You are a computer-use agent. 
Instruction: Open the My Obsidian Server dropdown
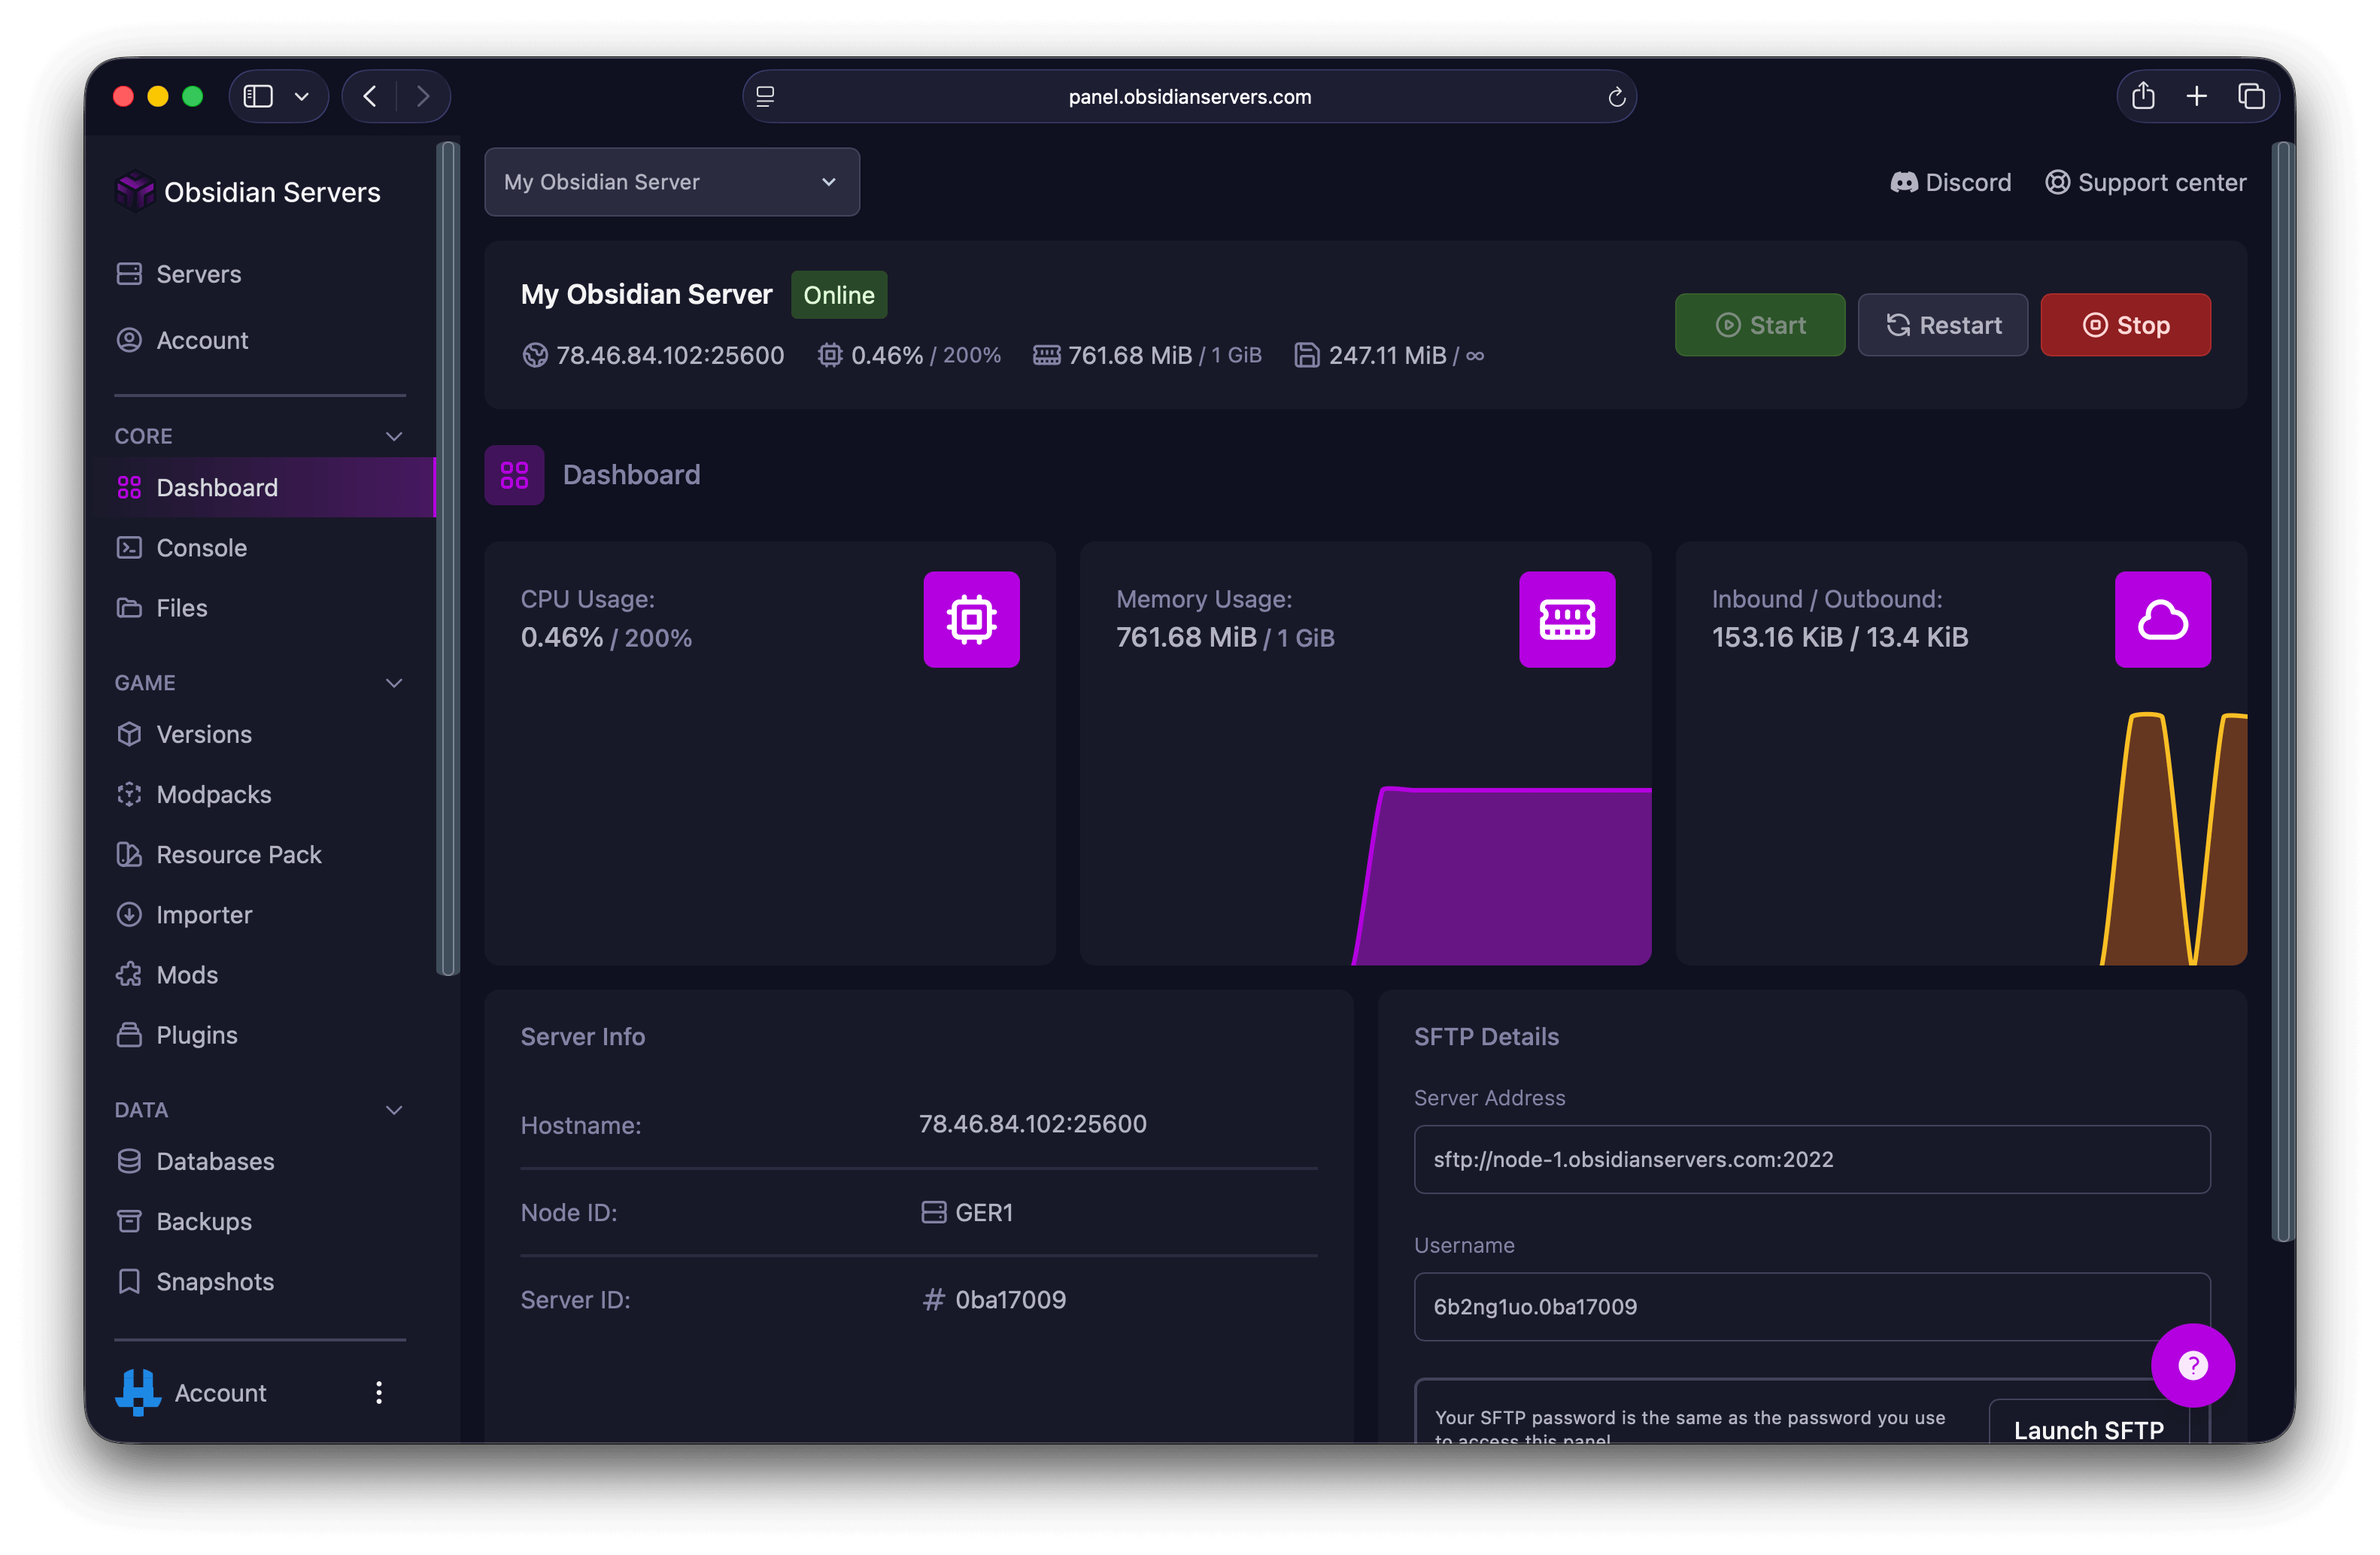[671, 182]
